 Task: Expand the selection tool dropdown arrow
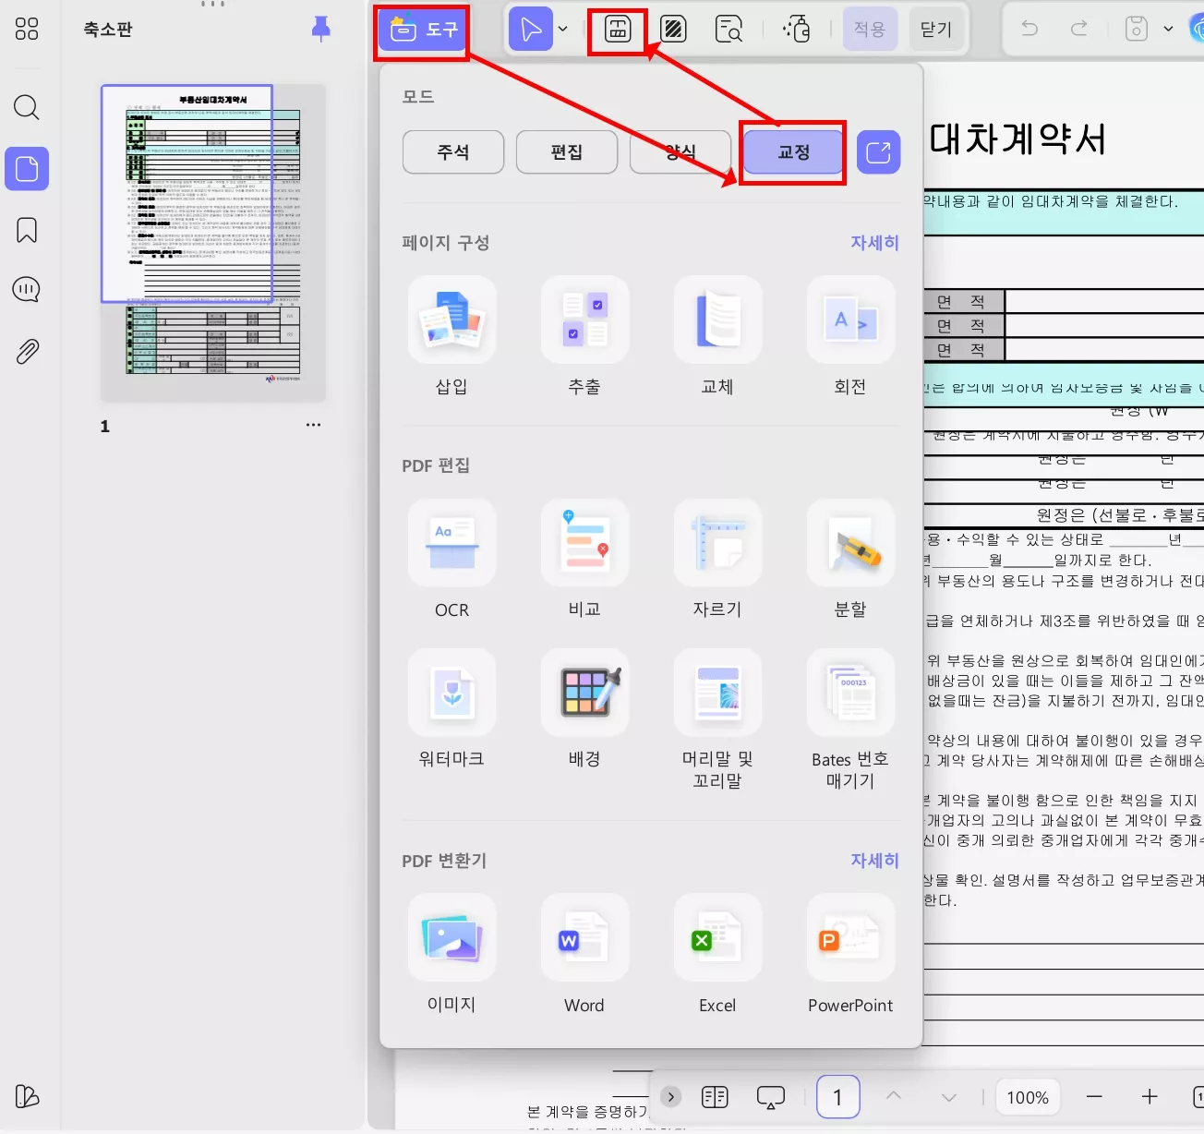coord(564,29)
